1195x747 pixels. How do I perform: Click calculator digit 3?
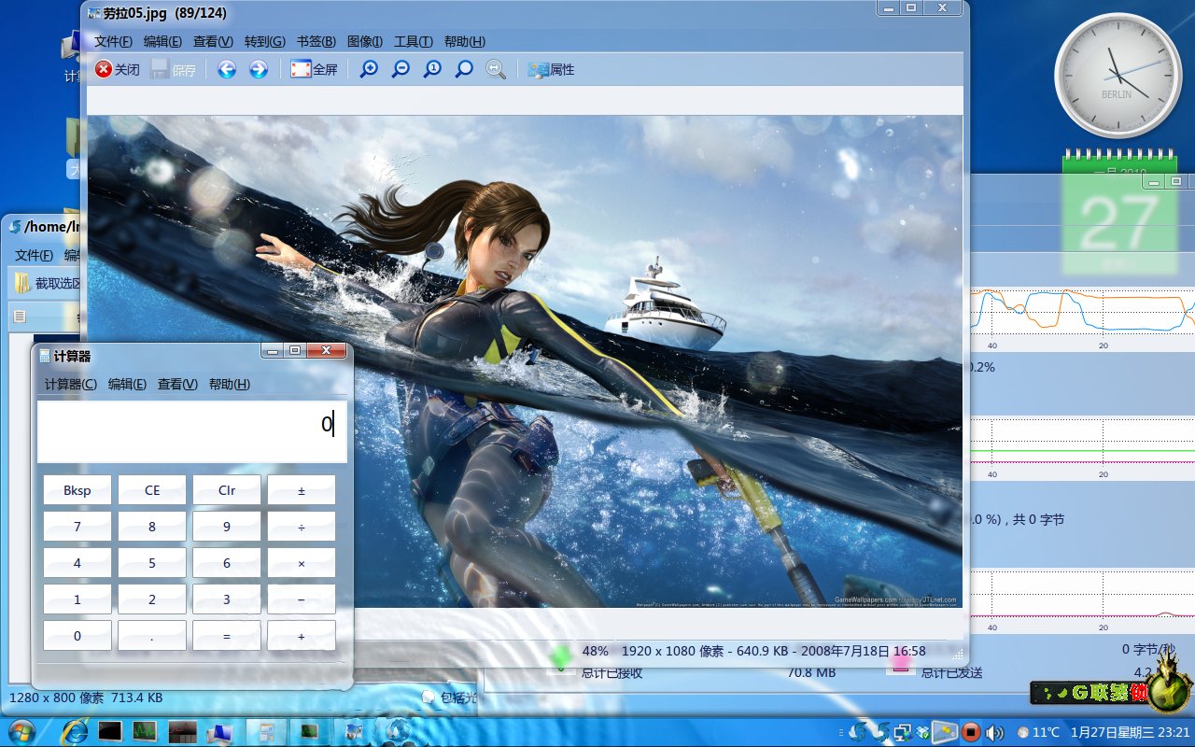tap(227, 599)
